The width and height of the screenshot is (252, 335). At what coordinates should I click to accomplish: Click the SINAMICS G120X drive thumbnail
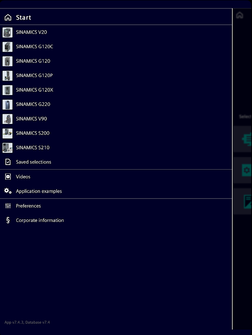(x=8, y=90)
